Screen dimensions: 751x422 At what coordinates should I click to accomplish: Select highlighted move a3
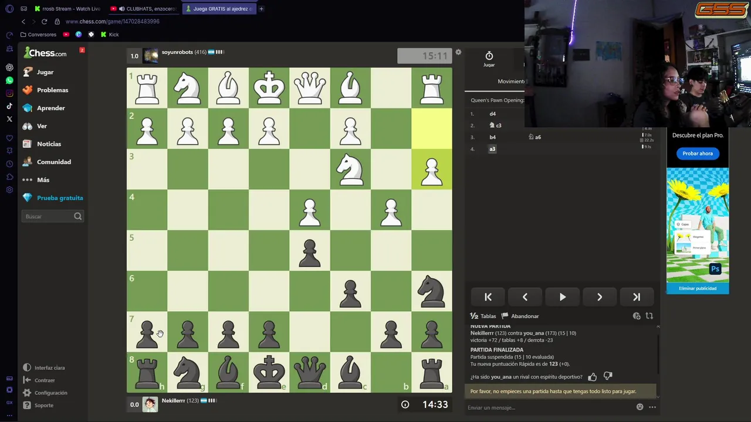click(x=492, y=149)
